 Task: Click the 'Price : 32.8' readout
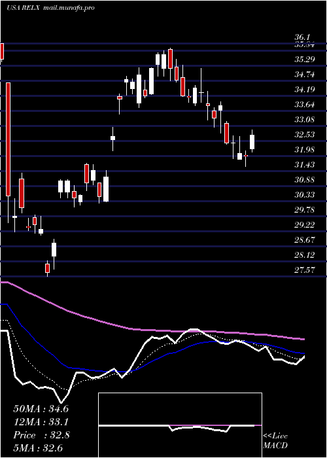pos(41,435)
